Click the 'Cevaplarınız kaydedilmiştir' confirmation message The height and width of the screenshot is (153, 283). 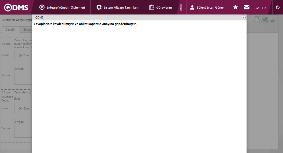[x=85, y=24]
